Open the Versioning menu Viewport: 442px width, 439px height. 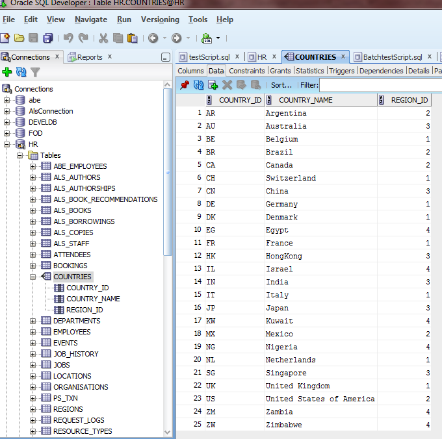(x=160, y=19)
